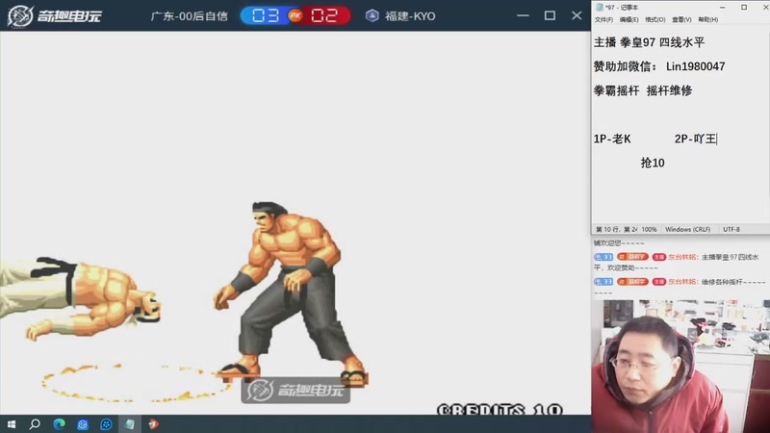This screenshot has height=433, width=770.
Task: Open the 文件(F) menu in Notepad
Action: click(x=603, y=19)
